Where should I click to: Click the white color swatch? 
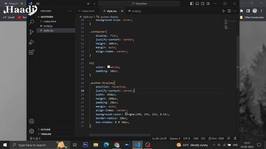(108, 67)
